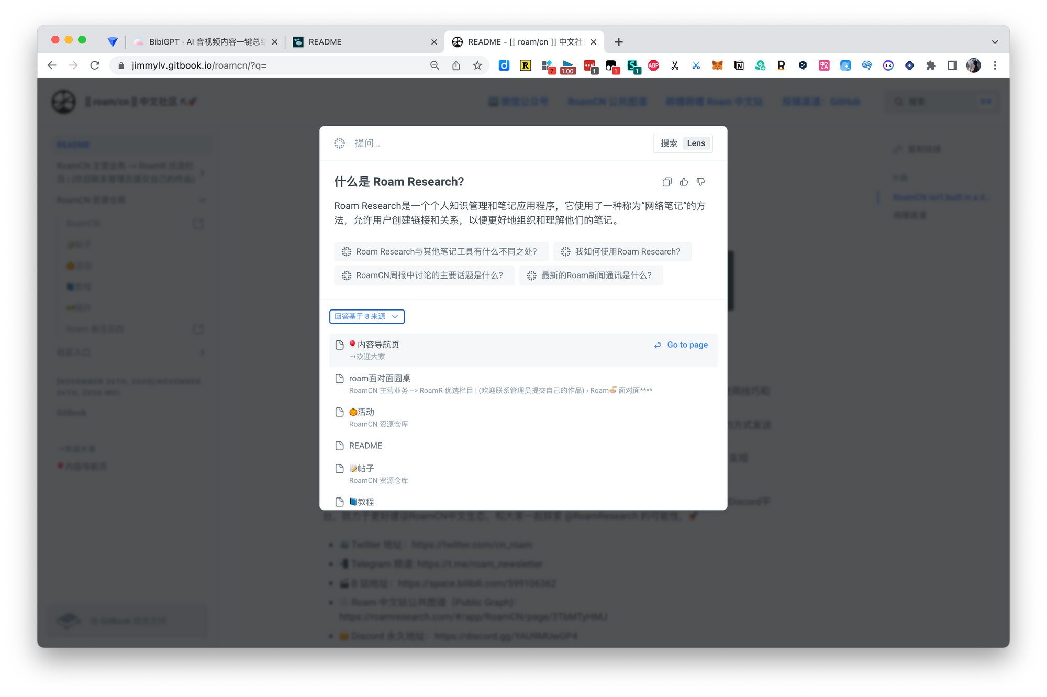
Task: Open the README source result
Action: 523,446
